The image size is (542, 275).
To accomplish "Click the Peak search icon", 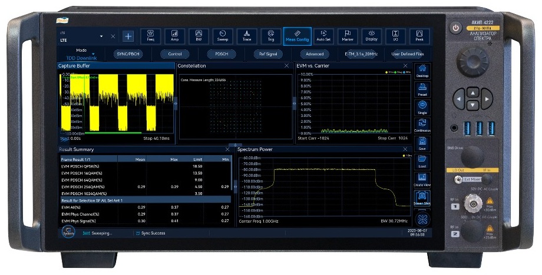I will (x=419, y=36).
